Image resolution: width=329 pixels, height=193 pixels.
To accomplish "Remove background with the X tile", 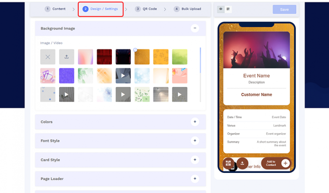I will point(48,57).
